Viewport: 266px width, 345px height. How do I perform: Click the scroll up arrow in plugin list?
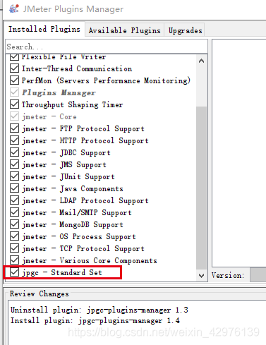(201, 61)
